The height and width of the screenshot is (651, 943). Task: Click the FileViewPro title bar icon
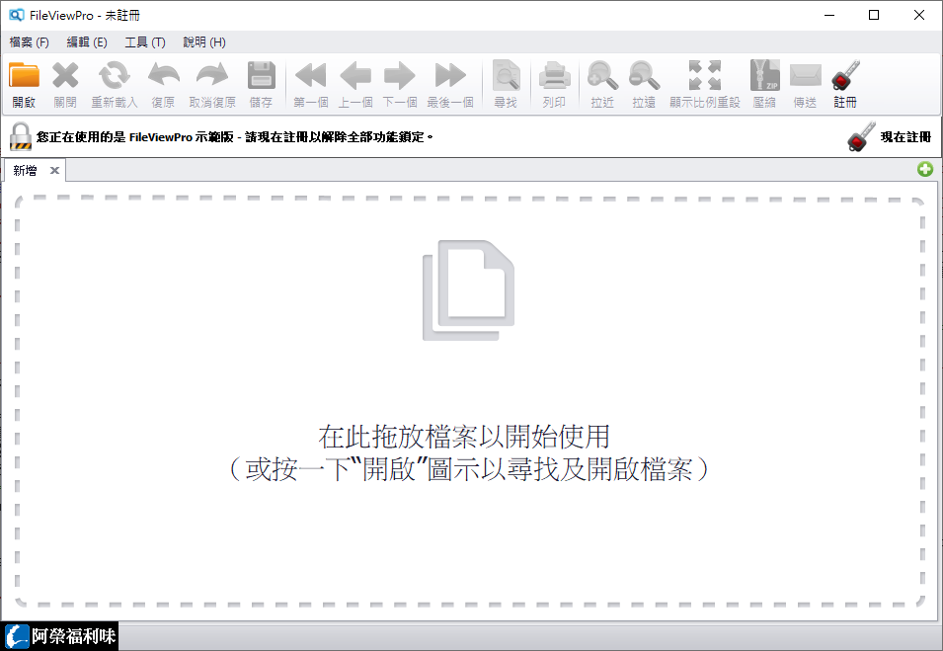pyautogui.click(x=16, y=15)
